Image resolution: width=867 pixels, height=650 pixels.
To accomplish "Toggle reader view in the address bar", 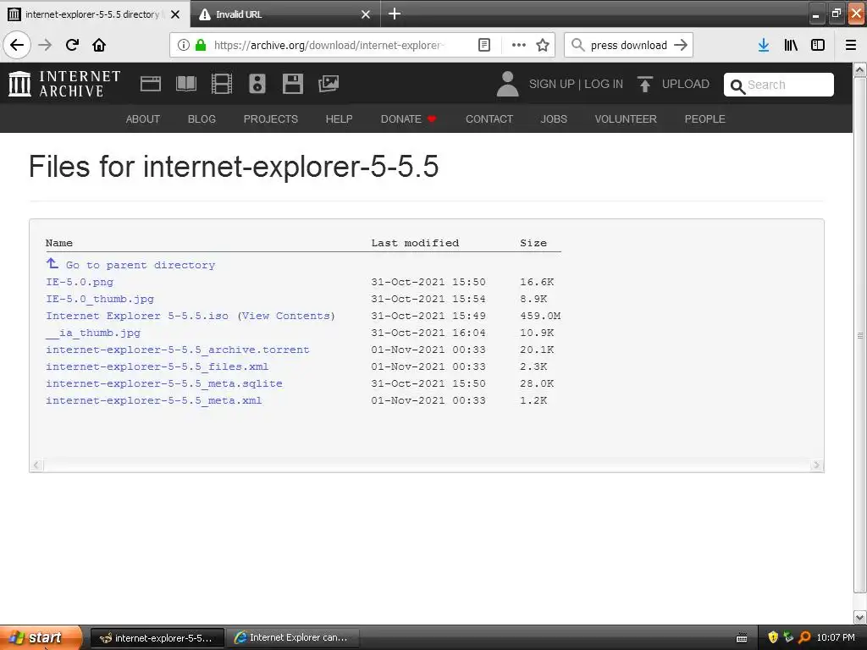I will tap(483, 45).
